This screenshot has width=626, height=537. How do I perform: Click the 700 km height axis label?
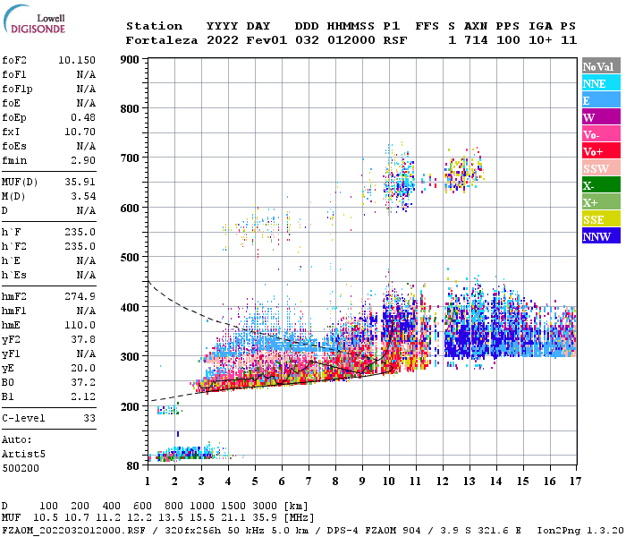click(130, 158)
